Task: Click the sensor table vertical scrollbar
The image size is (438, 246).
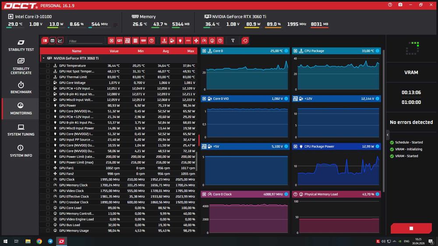Action: [196, 162]
